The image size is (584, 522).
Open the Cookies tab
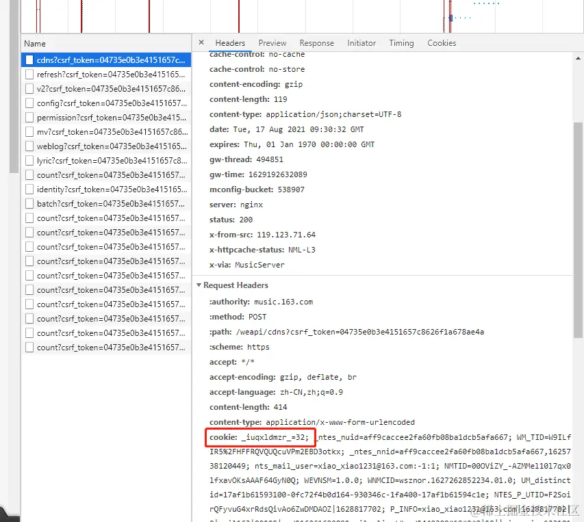coord(442,43)
